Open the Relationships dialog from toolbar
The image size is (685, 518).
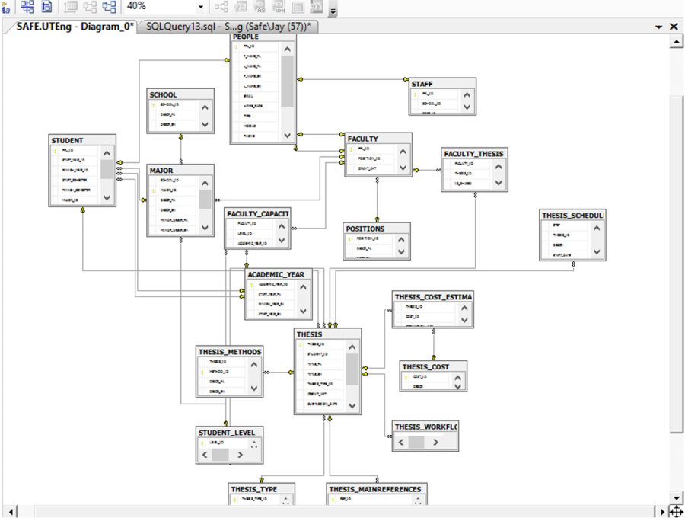click(221, 6)
